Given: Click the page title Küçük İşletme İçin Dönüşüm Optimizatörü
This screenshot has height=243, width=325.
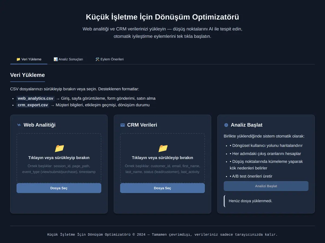Looking at the screenshot, I should coord(162,17).
